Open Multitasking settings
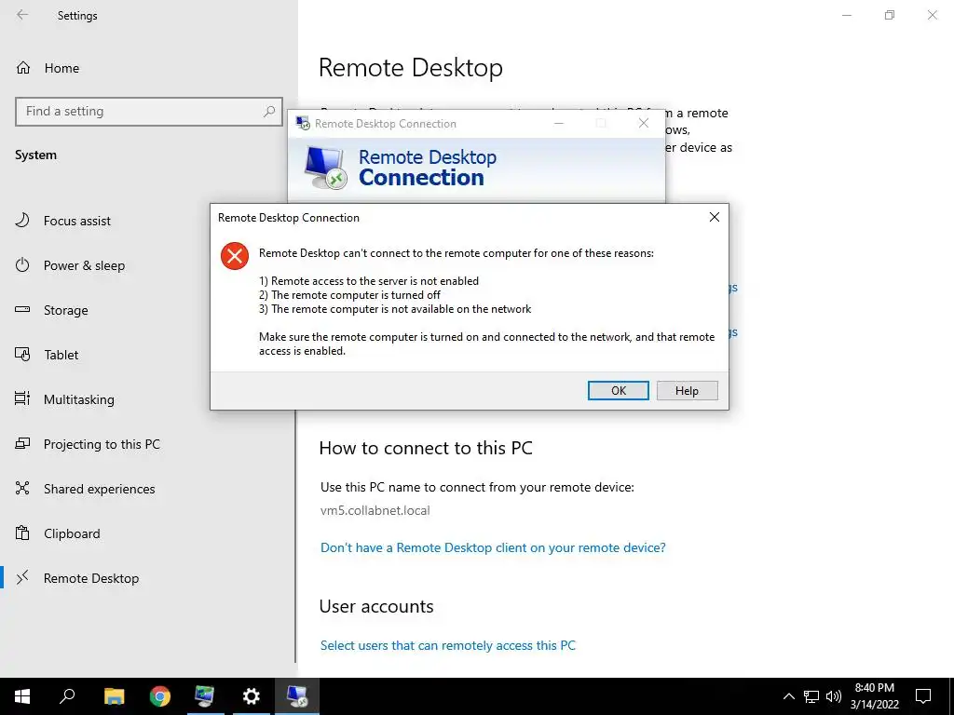Screen dimensions: 954x715 click(78, 399)
